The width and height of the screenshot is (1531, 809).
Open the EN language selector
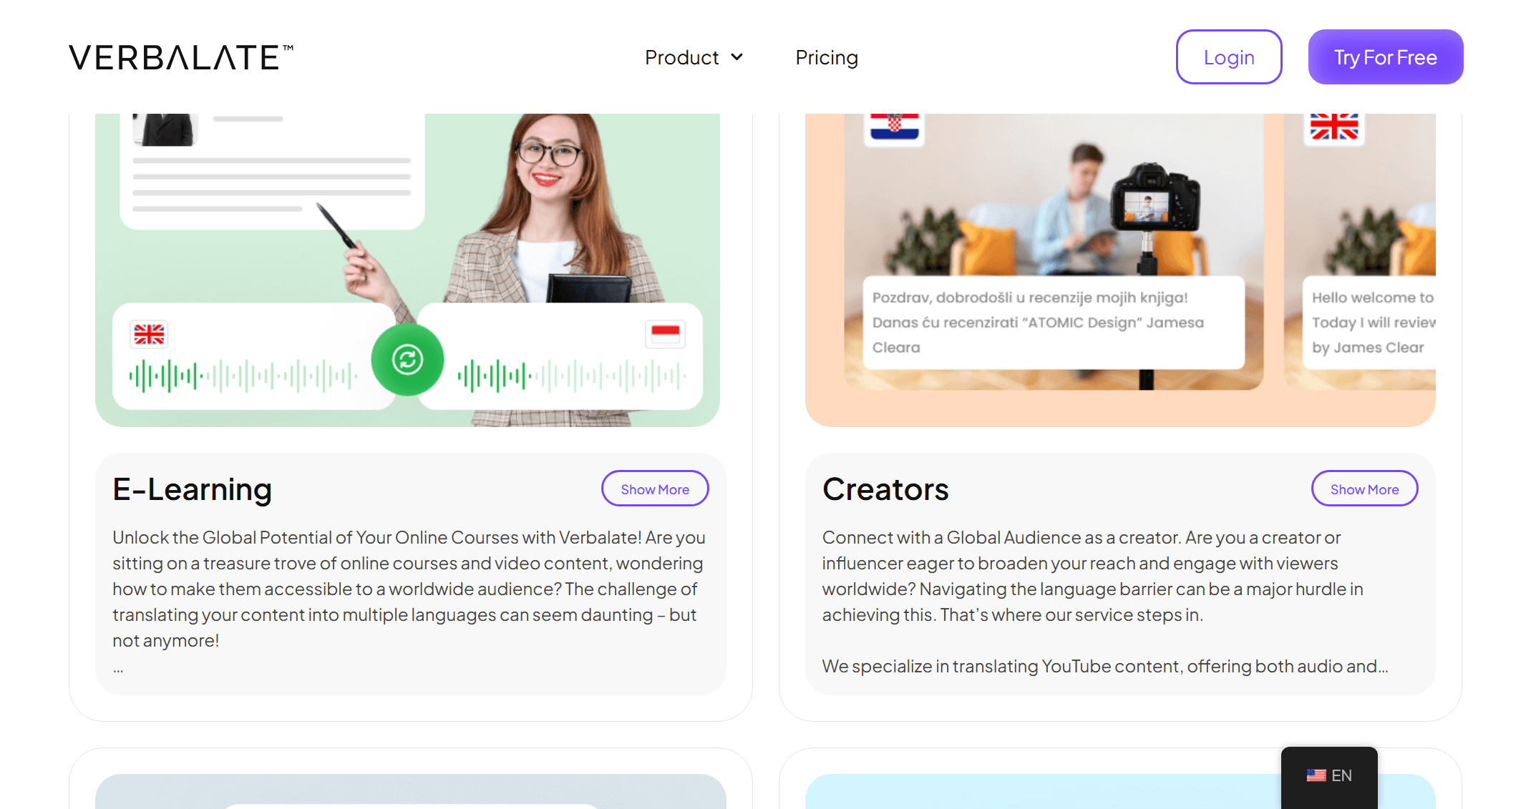1329,777
